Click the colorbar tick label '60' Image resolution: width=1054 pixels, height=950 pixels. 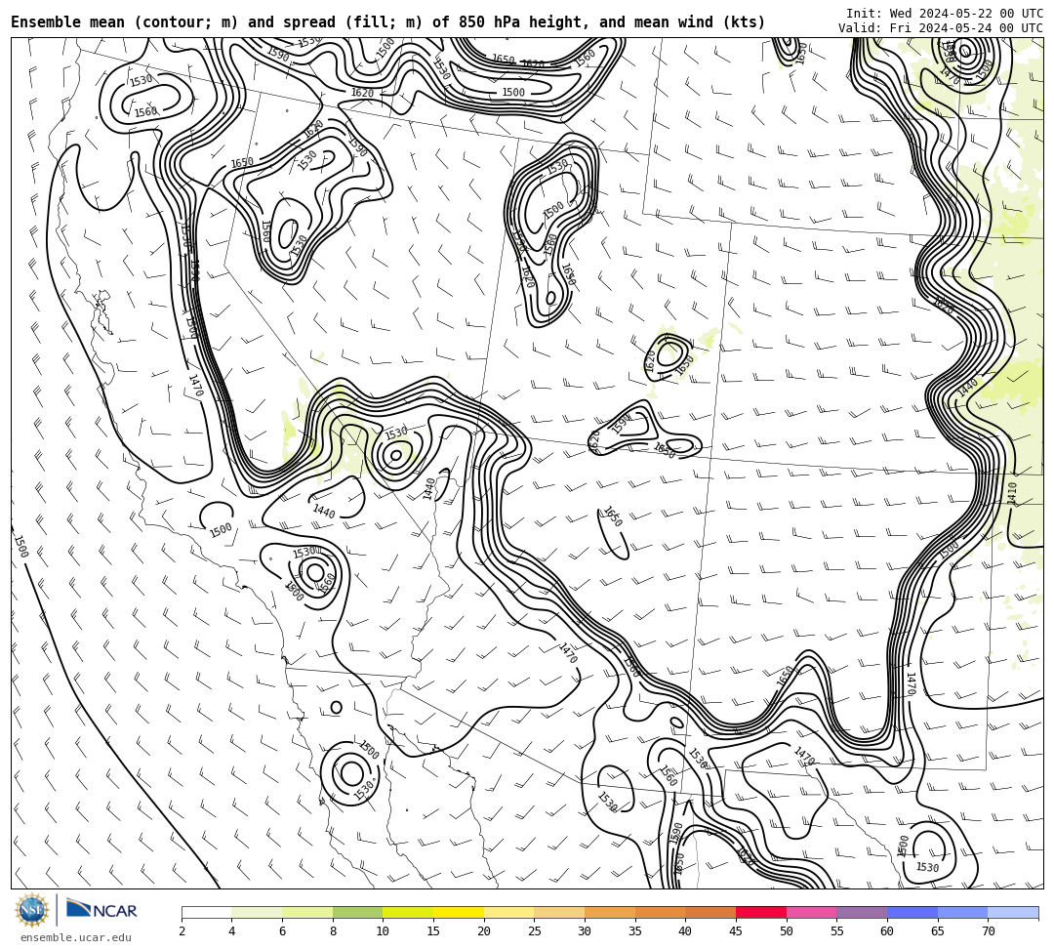coord(887,931)
